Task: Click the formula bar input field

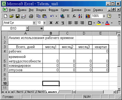Action: tap(82, 28)
